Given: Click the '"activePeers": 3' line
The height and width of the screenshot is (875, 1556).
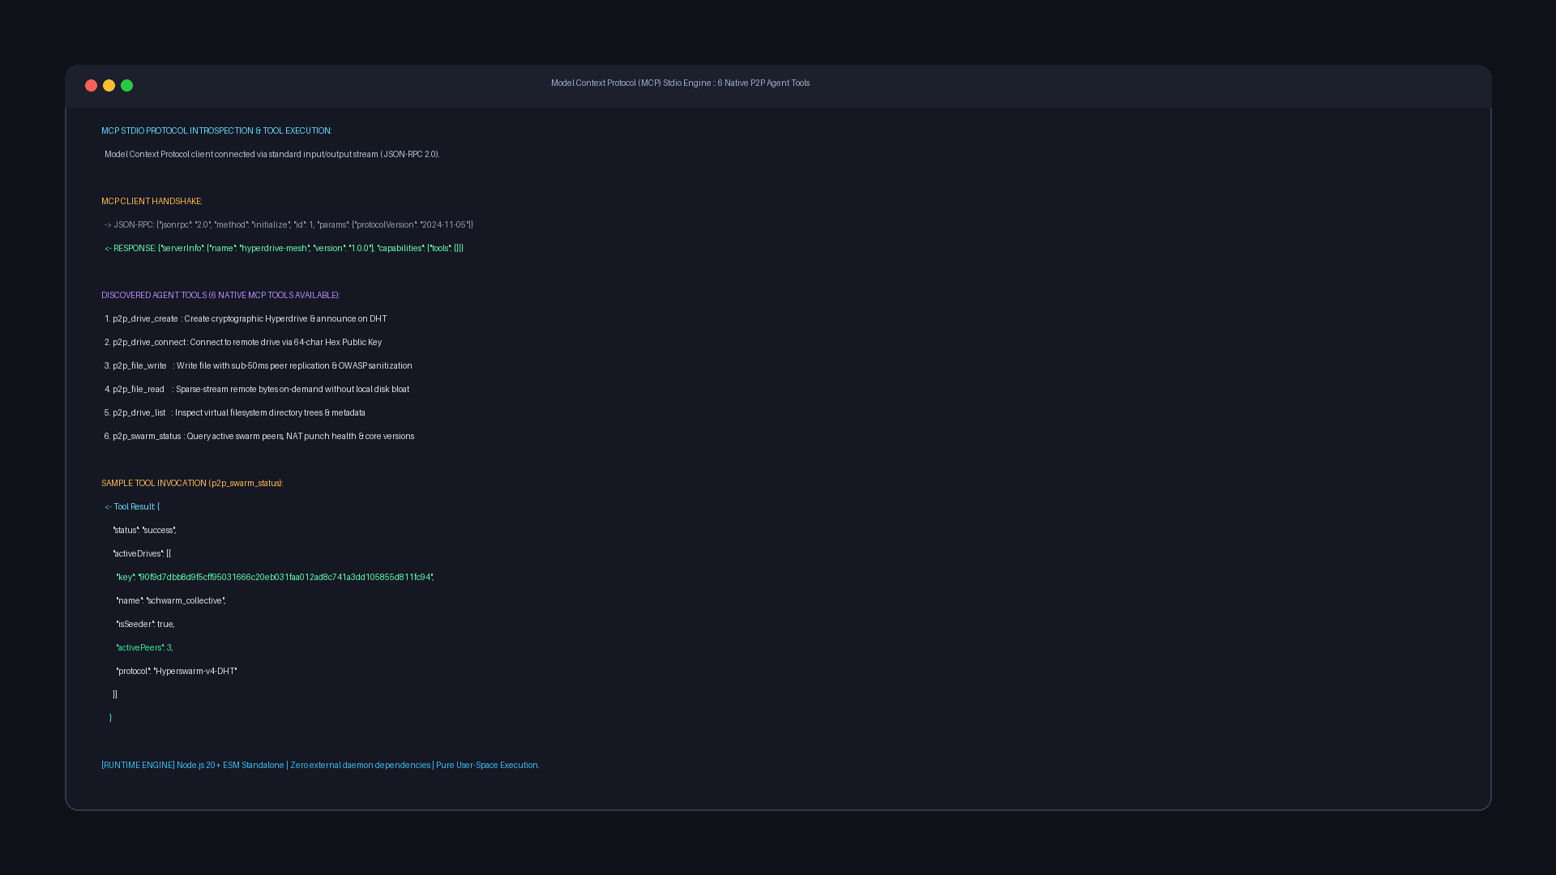Looking at the screenshot, I should click(x=144, y=648).
